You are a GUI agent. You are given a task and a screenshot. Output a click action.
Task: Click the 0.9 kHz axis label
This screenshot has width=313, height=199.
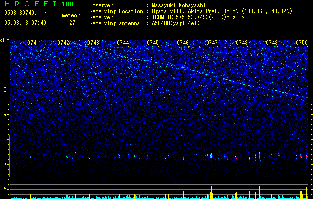coord(4,114)
